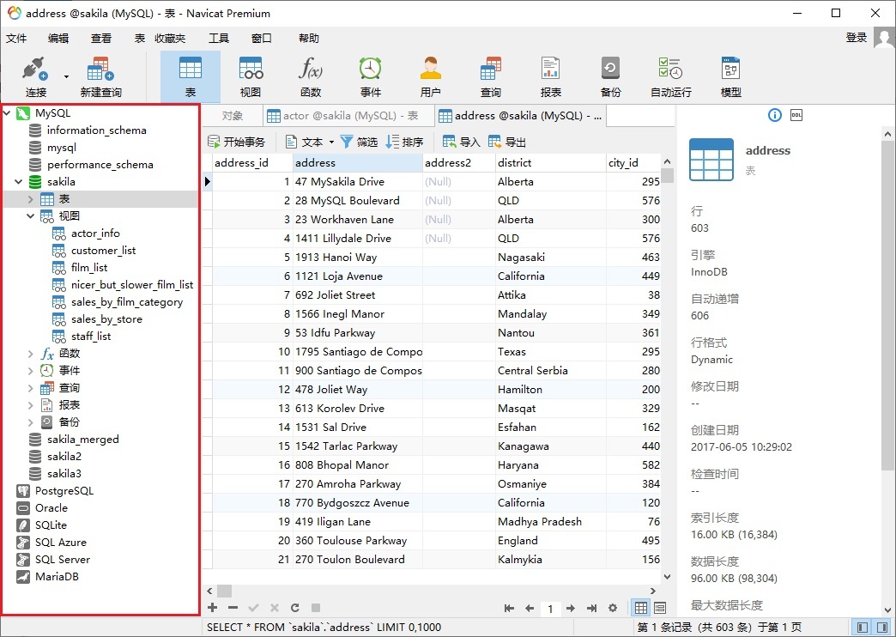Click the page number field showing 1
Viewport: 896px width, 637px height.
pos(550,609)
